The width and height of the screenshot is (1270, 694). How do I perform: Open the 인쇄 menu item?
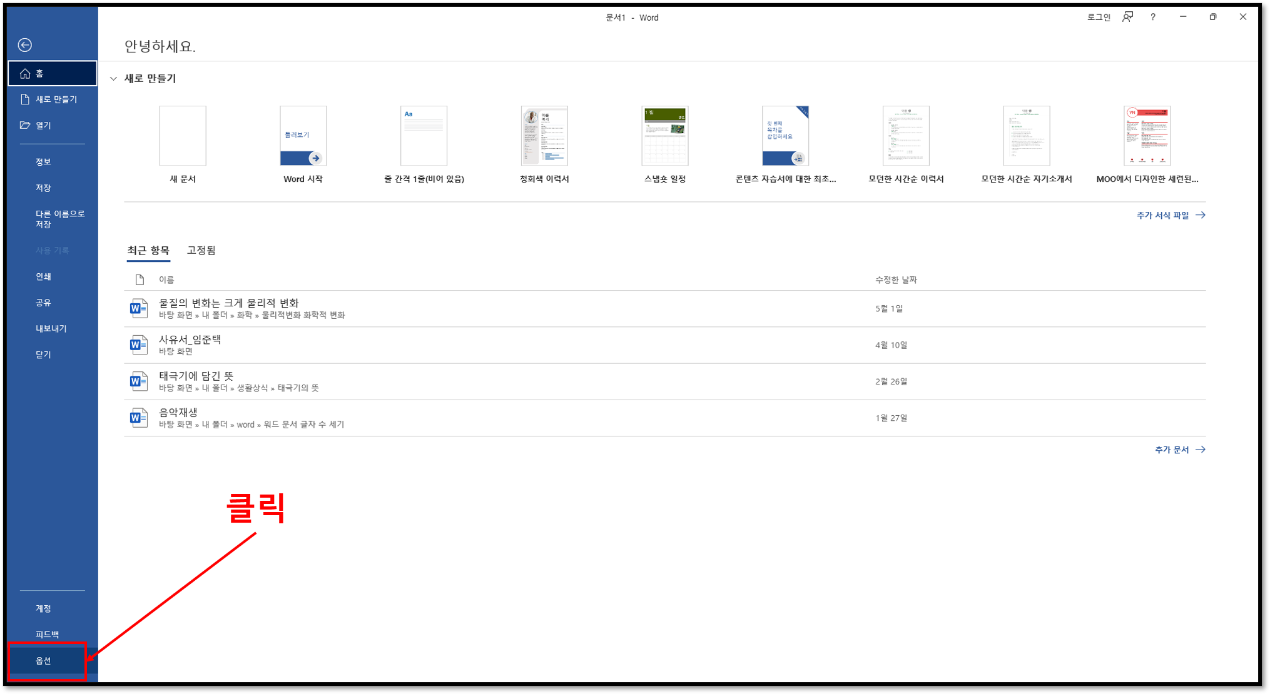(44, 276)
